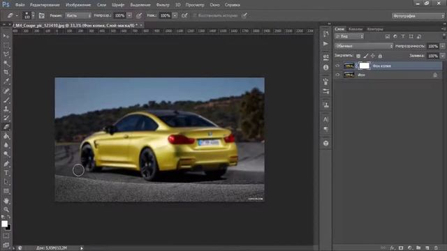Toggle lock transparent pixels

coord(358,56)
